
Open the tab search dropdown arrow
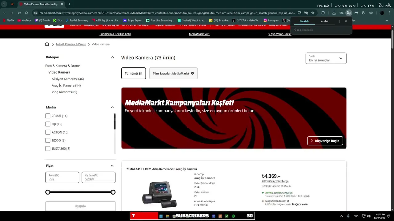click(4, 4)
